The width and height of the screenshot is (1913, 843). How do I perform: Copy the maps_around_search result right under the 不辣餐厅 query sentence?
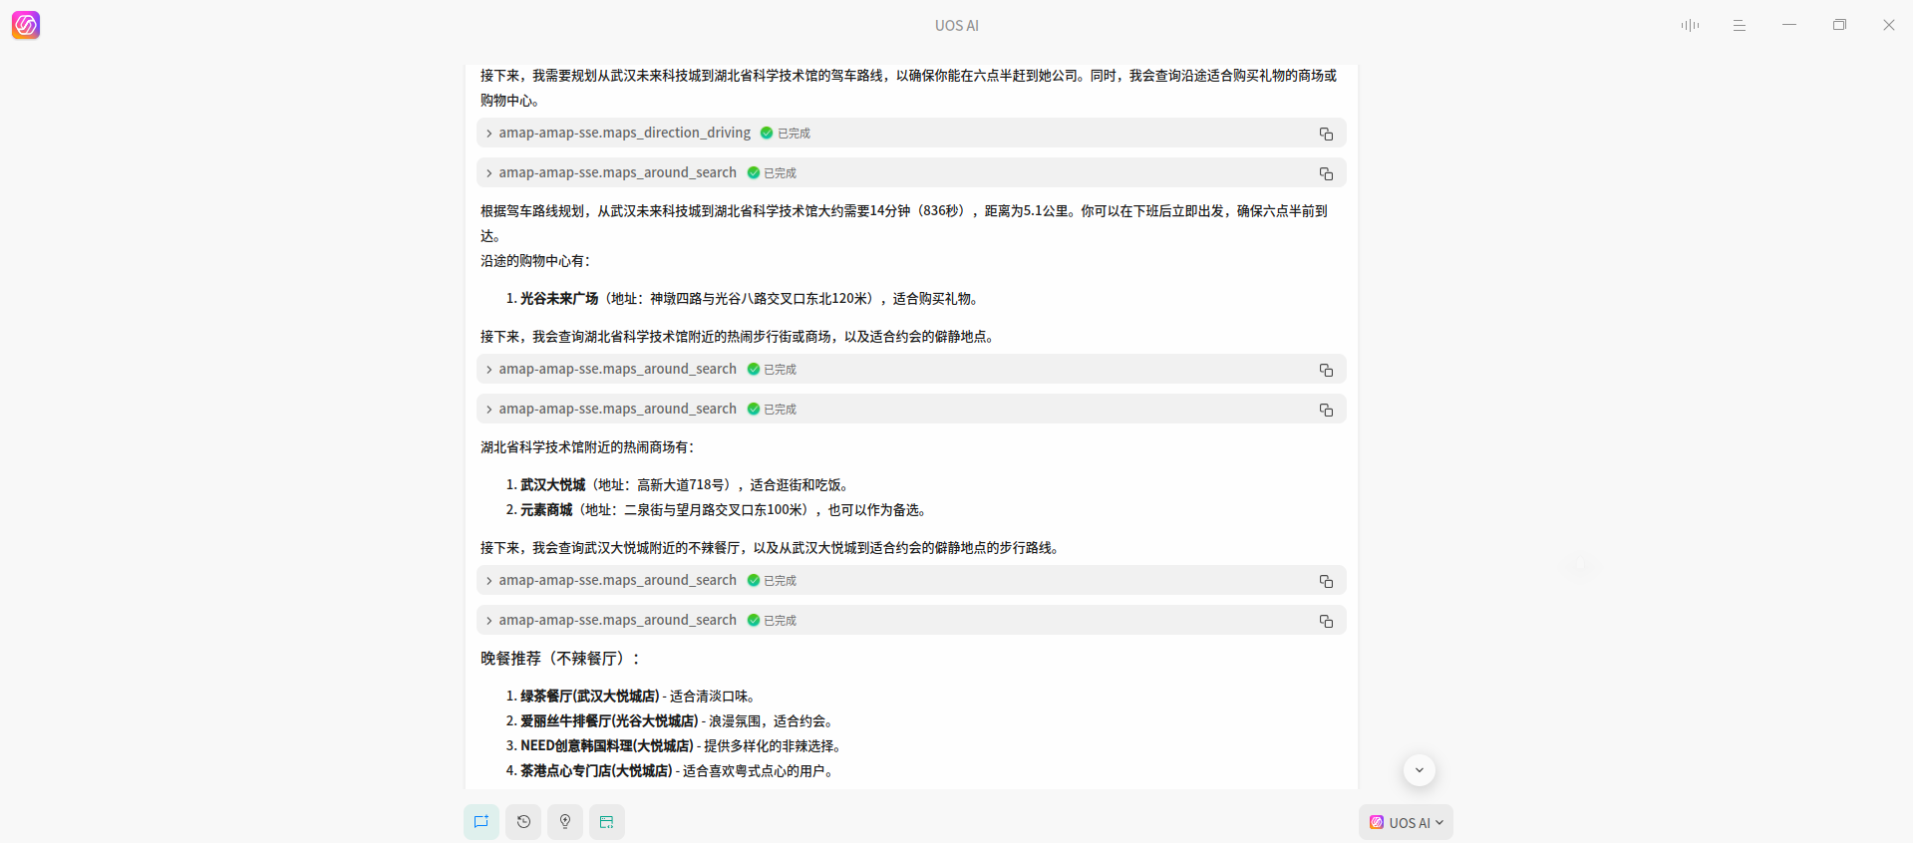(x=1326, y=581)
